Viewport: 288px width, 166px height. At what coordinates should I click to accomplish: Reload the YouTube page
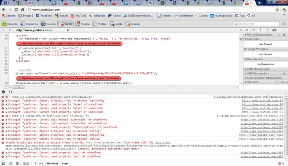pyautogui.click(x=16, y=9)
